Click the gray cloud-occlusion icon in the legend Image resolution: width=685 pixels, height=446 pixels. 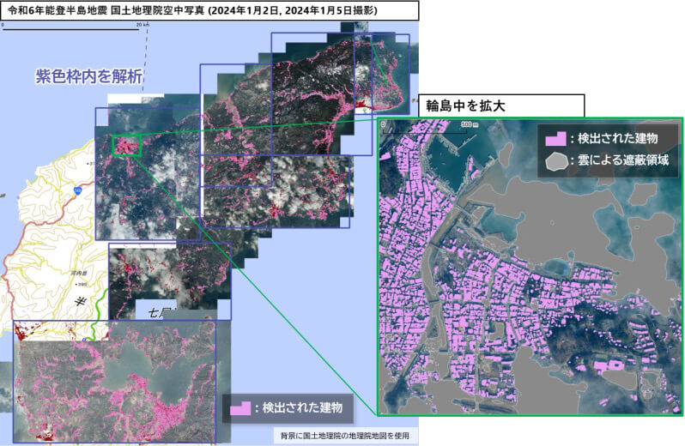click(557, 160)
